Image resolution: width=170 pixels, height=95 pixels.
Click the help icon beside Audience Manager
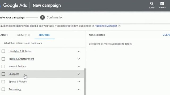120,26
